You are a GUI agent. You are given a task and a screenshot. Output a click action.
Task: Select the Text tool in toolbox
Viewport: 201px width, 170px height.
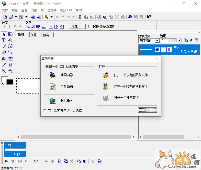[4, 40]
